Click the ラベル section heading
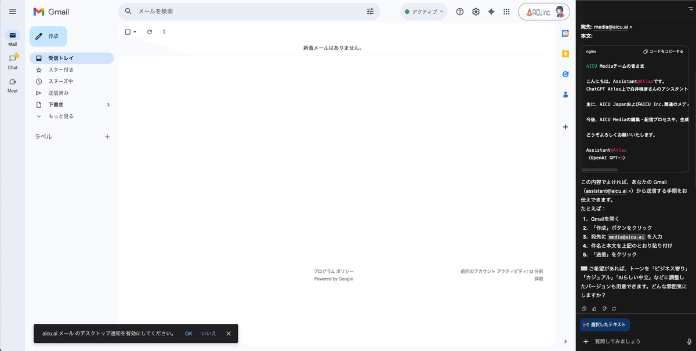 [x=43, y=137]
